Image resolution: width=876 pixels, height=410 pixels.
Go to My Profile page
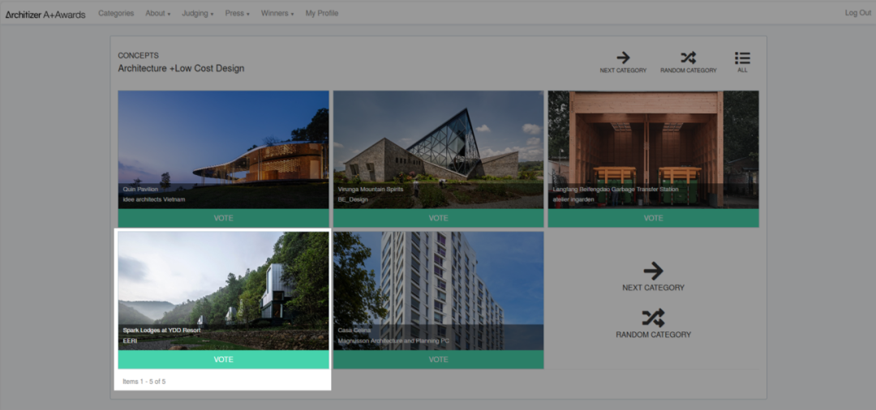pos(322,14)
